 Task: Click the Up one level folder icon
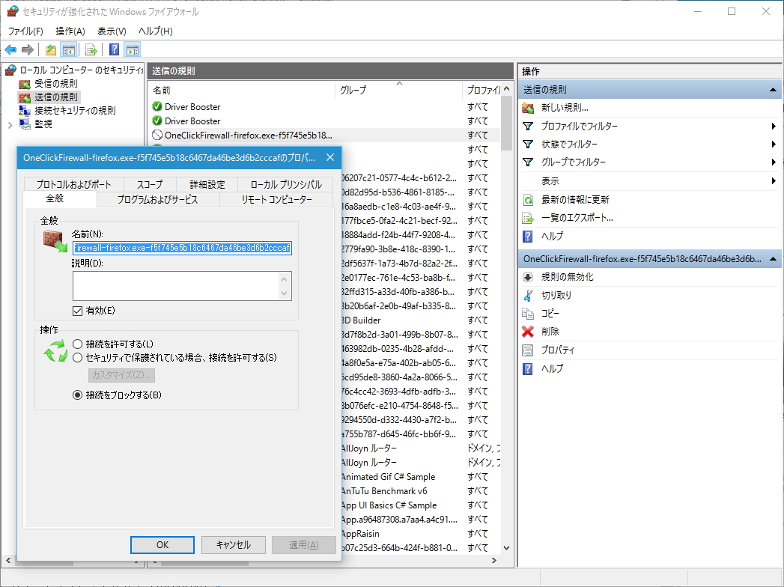(50, 49)
